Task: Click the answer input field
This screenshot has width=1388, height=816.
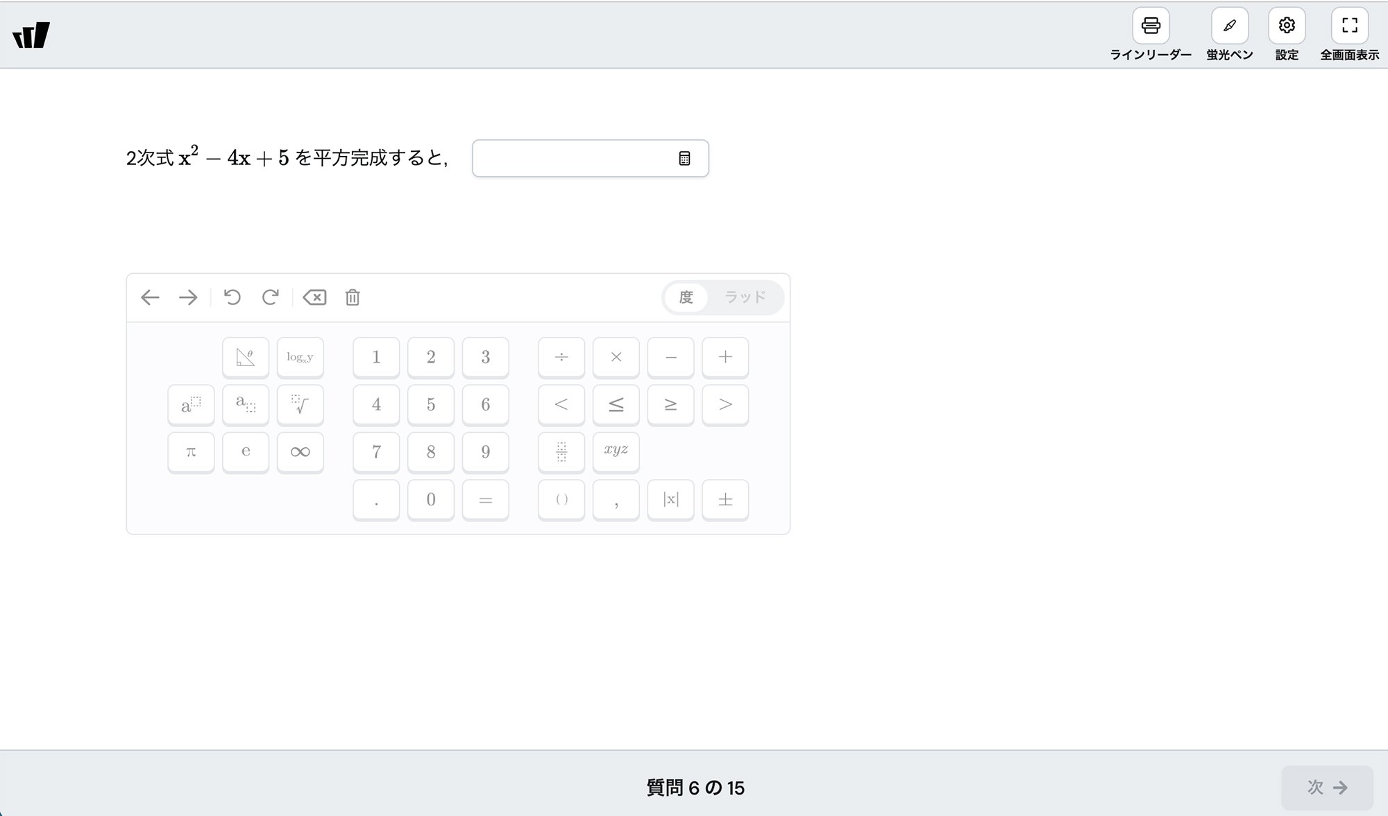Action: [591, 159]
